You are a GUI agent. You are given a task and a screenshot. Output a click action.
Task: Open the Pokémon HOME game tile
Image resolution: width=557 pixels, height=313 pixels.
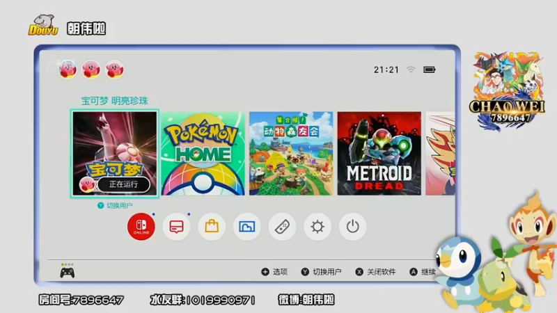203,154
